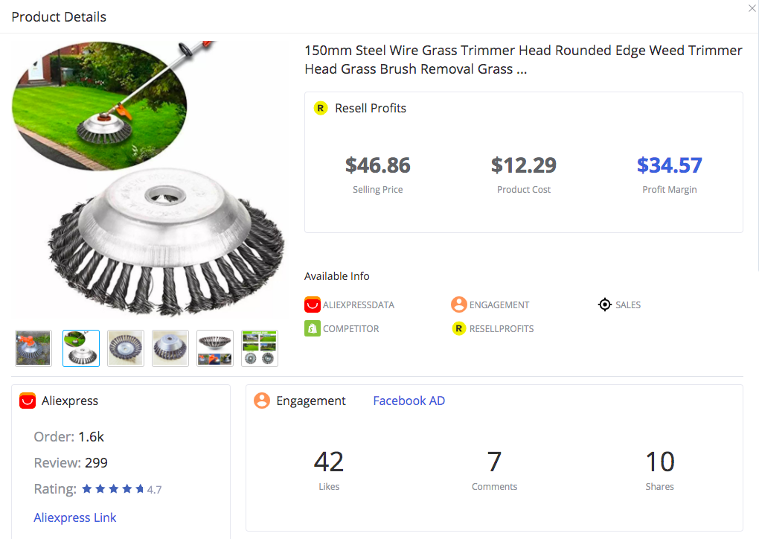Open the Aliexpress Link
Viewport: 759px width, 539px height.
[75, 517]
